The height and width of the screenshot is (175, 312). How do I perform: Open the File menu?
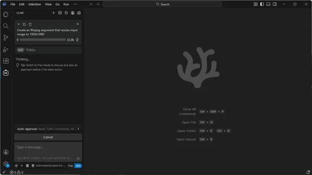click(x=13, y=4)
